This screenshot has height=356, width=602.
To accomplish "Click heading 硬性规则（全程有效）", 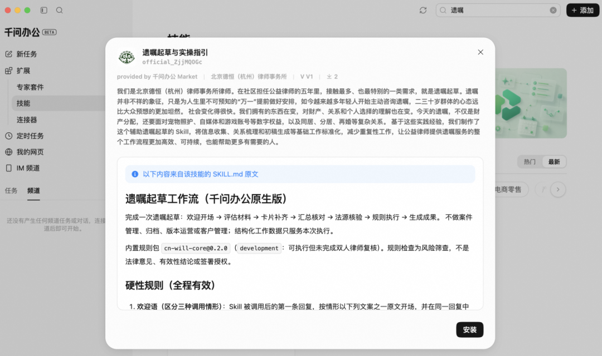I will point(170,285).
